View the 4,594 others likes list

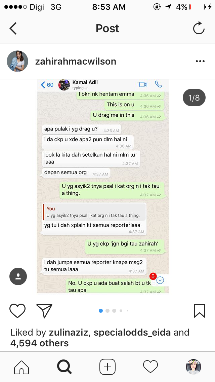pyautogui.click(x=39, y=343)
